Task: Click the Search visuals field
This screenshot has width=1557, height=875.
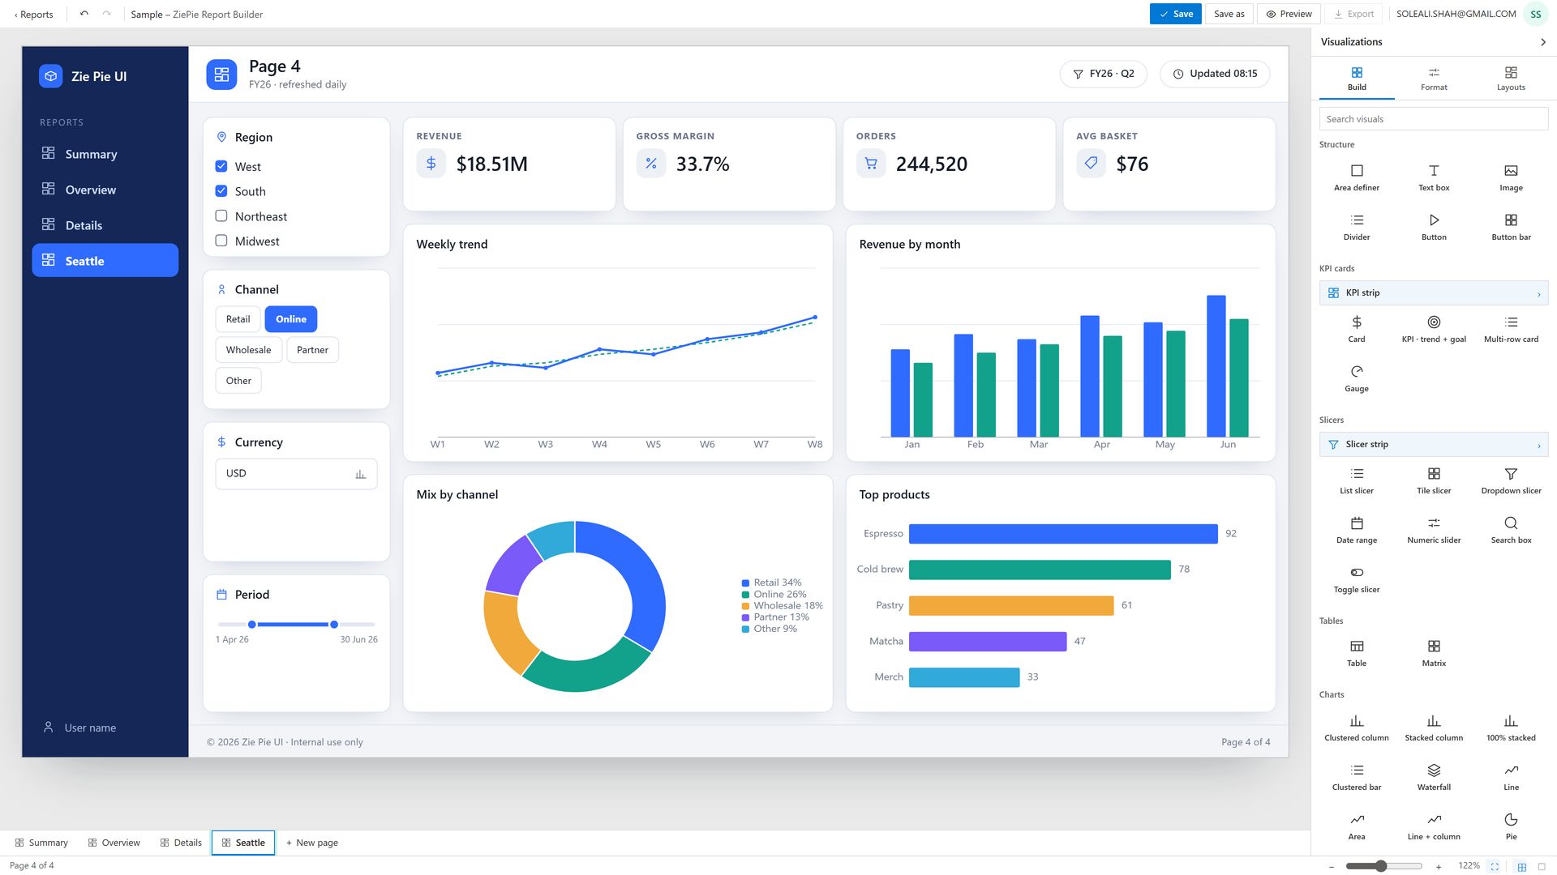Action: click(x=1433, y=119)
